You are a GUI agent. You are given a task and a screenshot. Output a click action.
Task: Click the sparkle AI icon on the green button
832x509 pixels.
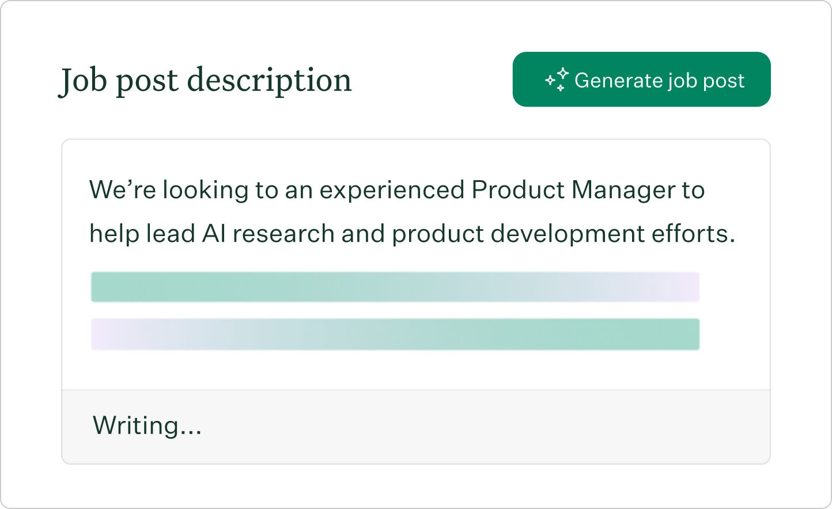tap(557, 80)
